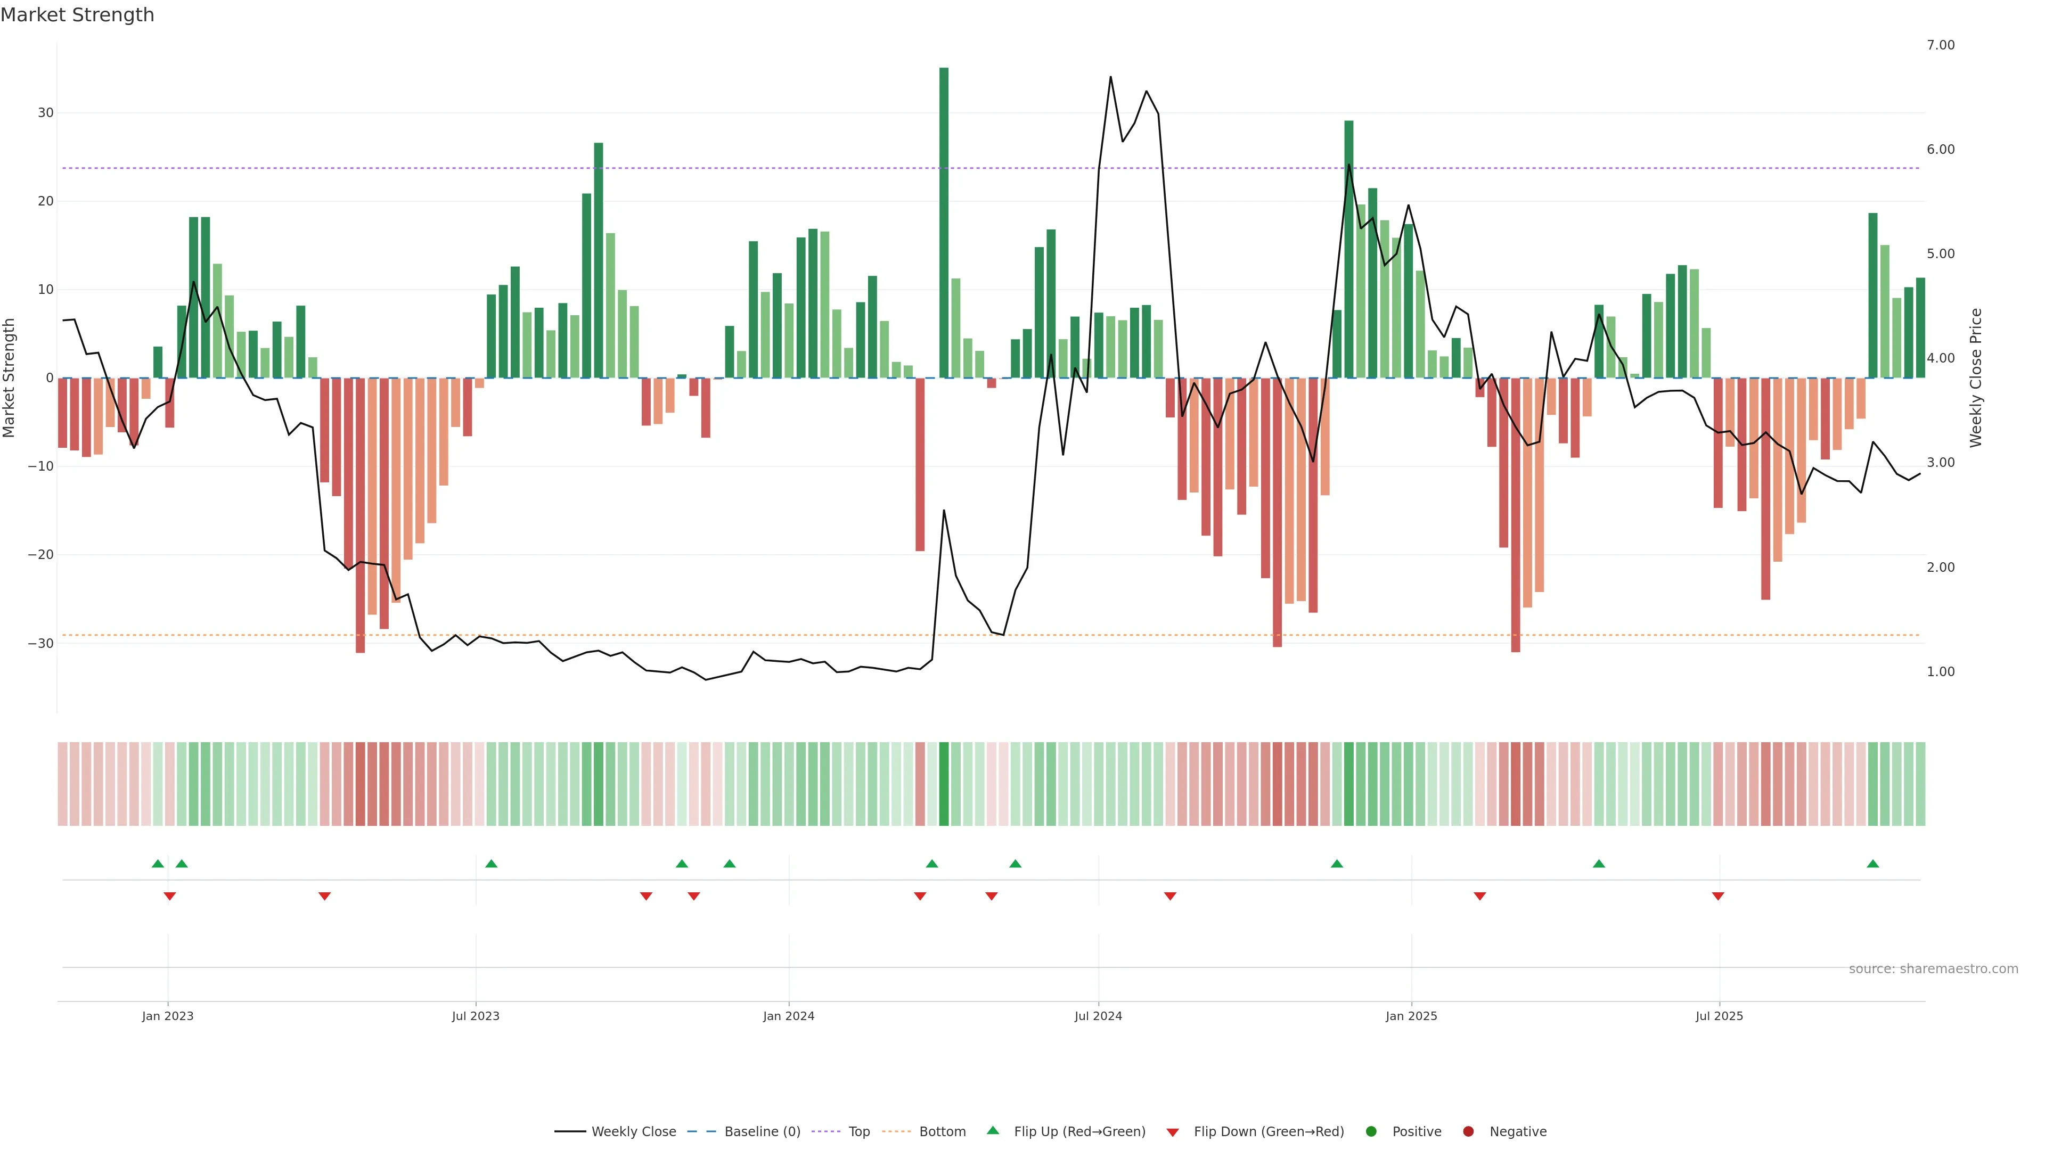Click the Flip Up green triangle legend icon
This screenshot has height=1150, width=2045.
tap(992, 1130)
